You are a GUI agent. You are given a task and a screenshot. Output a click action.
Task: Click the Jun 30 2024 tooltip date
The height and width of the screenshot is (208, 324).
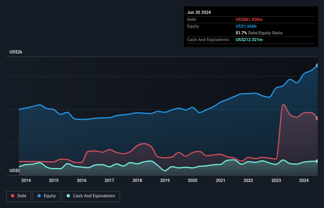[199, 12]
